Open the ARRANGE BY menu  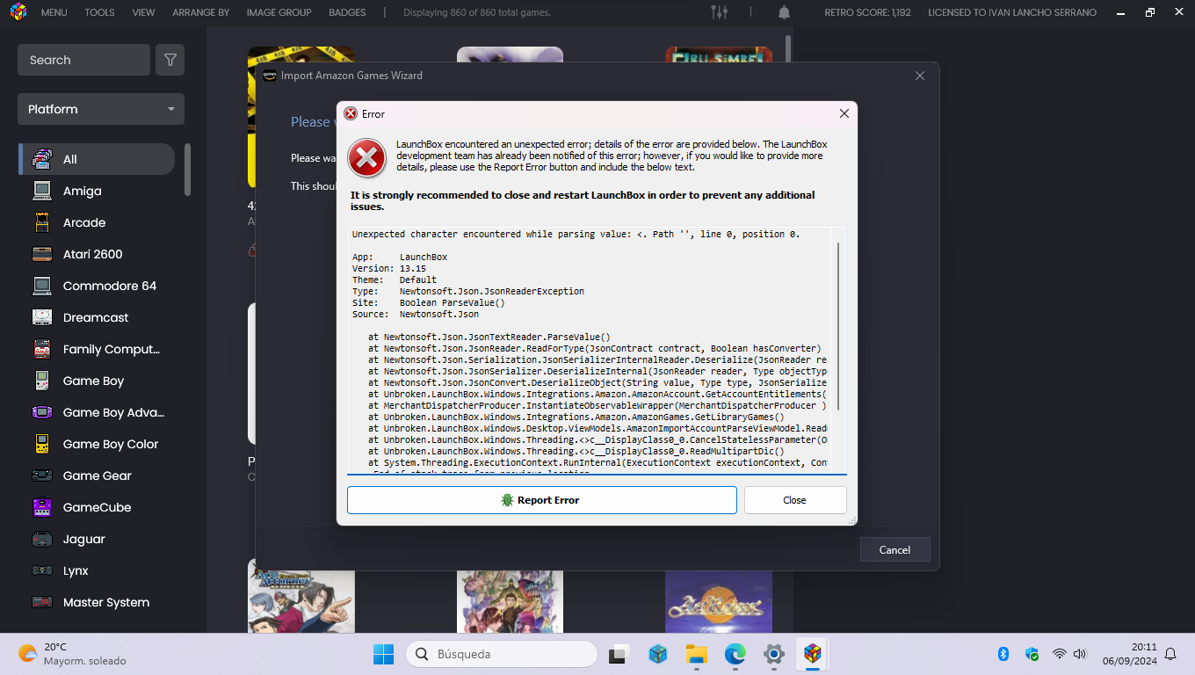(200, 12)
